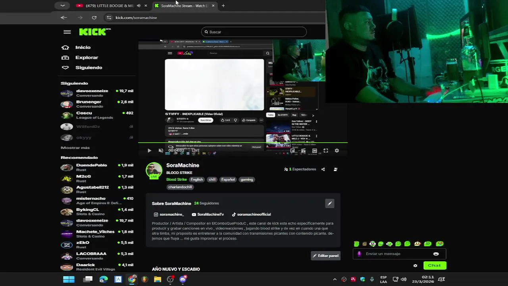Open a new browser tab
The width and height of the screenshot is (508, 286).
coord(223,6)
